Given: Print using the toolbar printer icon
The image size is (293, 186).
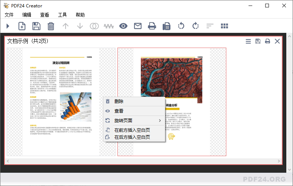Looking at the screenshot, I should (152, 26).
